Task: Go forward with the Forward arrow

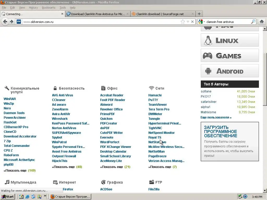Action: pos(11,22)
